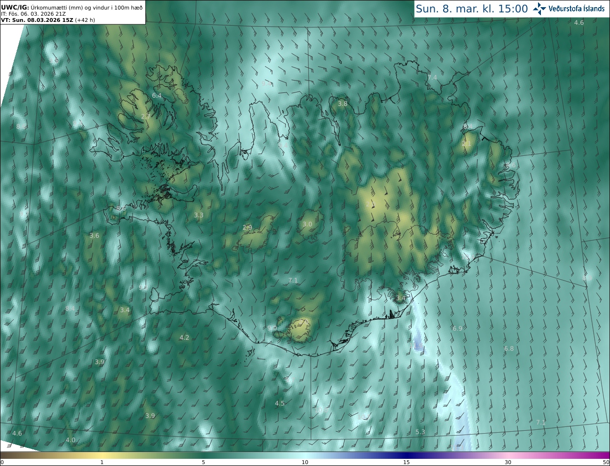Click the 0 tick label on the color scale

[x=2, y=462]
